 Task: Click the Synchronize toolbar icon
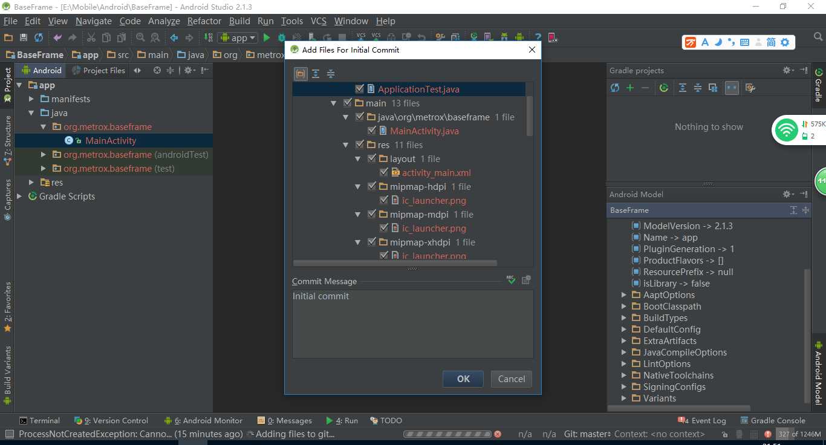(39, 37)
